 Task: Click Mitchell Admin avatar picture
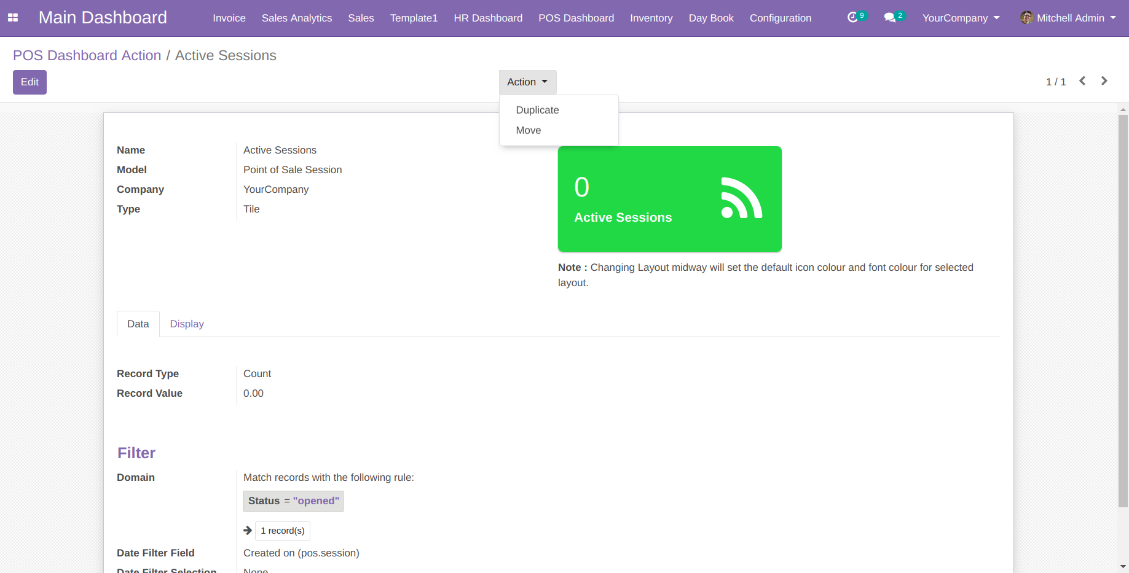[x=1026, y=18]
